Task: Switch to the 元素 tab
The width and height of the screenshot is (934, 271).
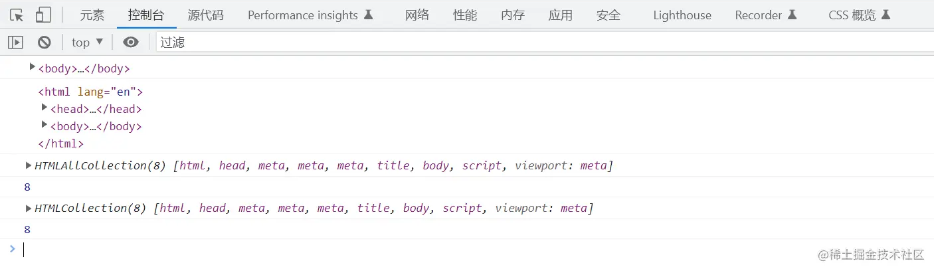Action: 92,15
